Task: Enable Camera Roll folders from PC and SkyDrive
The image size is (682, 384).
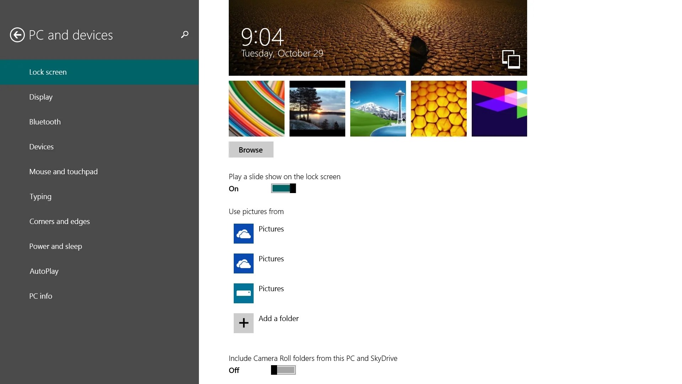Action: coord(283,370)
